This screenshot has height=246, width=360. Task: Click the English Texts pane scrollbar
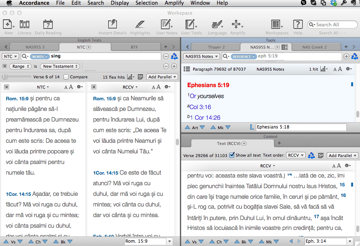177,142
